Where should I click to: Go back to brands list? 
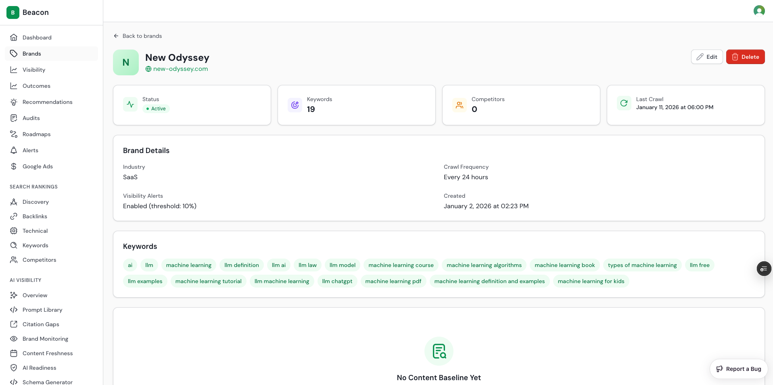pyautogui.click(x=138, y=36)
